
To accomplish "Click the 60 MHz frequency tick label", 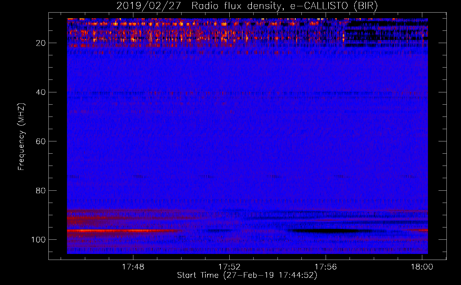I will 41,141.
